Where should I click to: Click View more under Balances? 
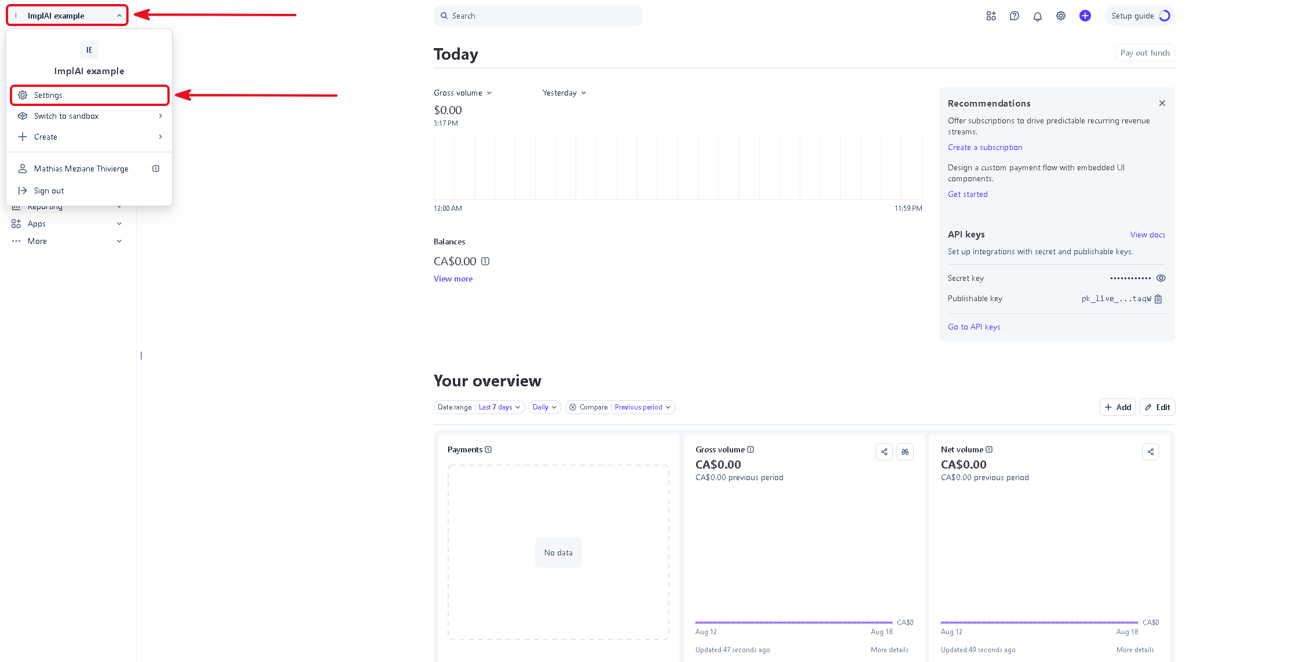coord(453,279)
